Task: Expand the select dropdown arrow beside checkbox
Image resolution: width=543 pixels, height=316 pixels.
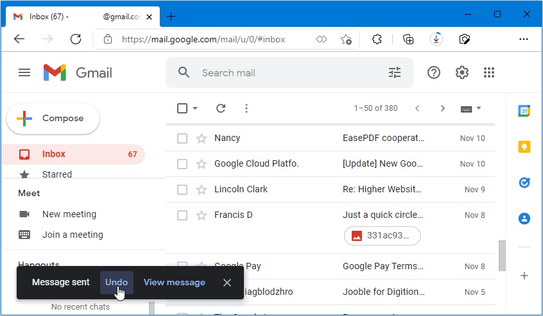Action: click(195, 108)
